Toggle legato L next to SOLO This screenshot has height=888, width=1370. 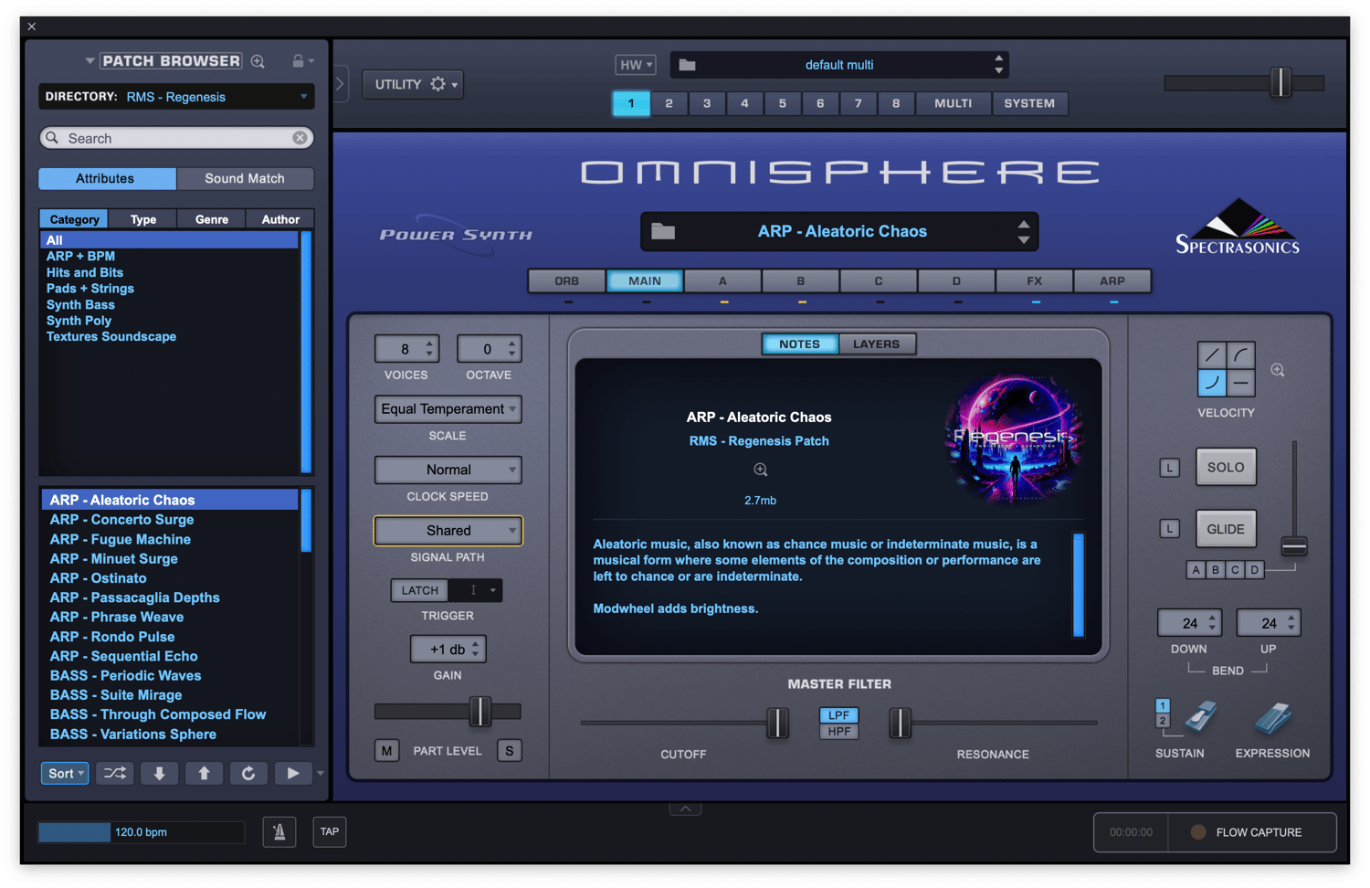(x=1169, y=468)
